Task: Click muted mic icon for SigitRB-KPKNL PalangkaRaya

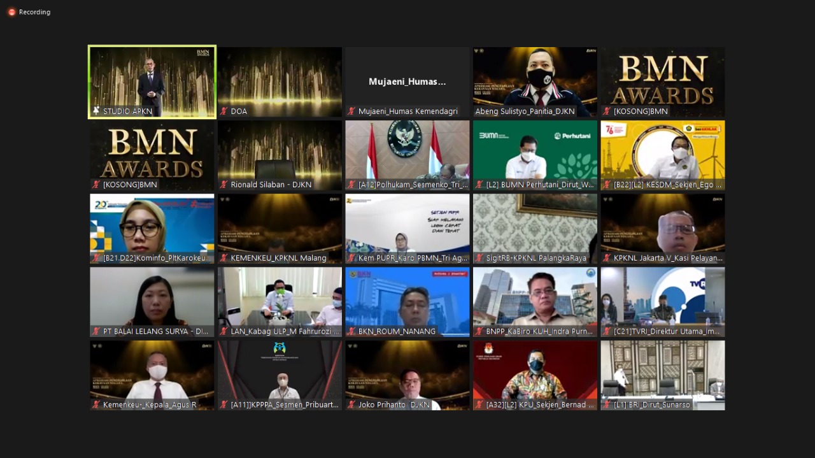Action: [479, 258]
